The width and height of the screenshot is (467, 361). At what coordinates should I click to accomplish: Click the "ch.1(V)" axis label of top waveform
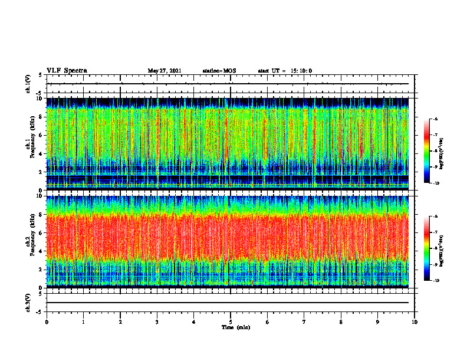pyautogui.click(x=28, y=84)
